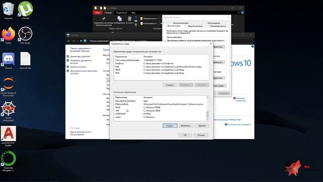Image resolution: width=323 pixels, height=182 pixels.
Task: Open Discord desktop shortcut
Action: click(x=8, y=61)
